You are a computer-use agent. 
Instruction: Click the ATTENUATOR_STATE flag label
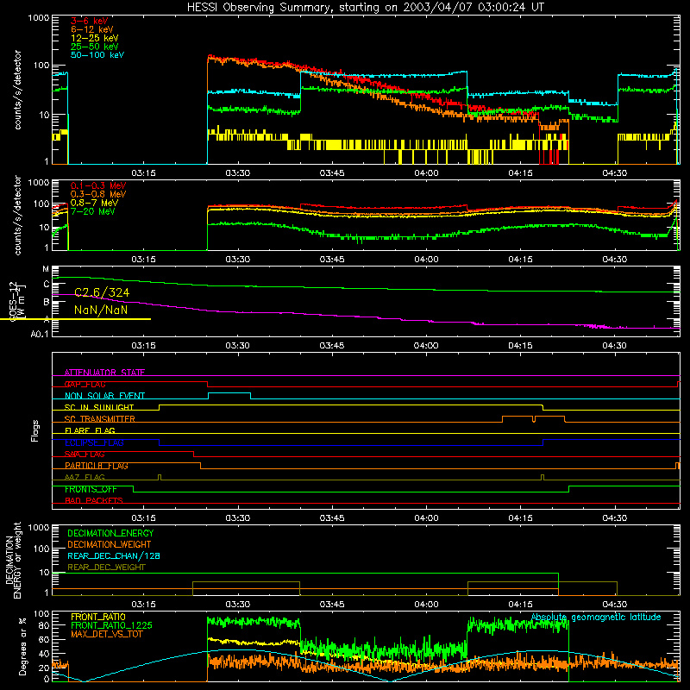104,373
